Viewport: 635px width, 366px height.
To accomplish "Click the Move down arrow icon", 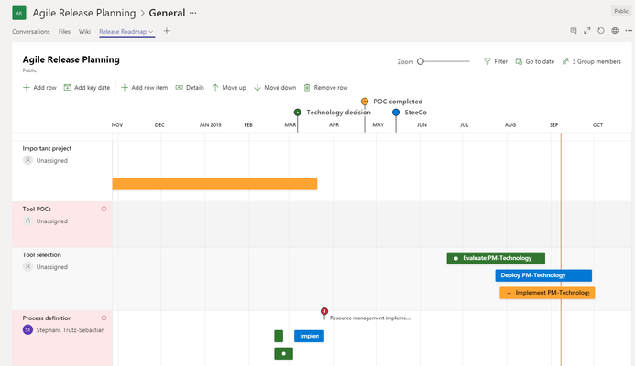I will [257, 87].
